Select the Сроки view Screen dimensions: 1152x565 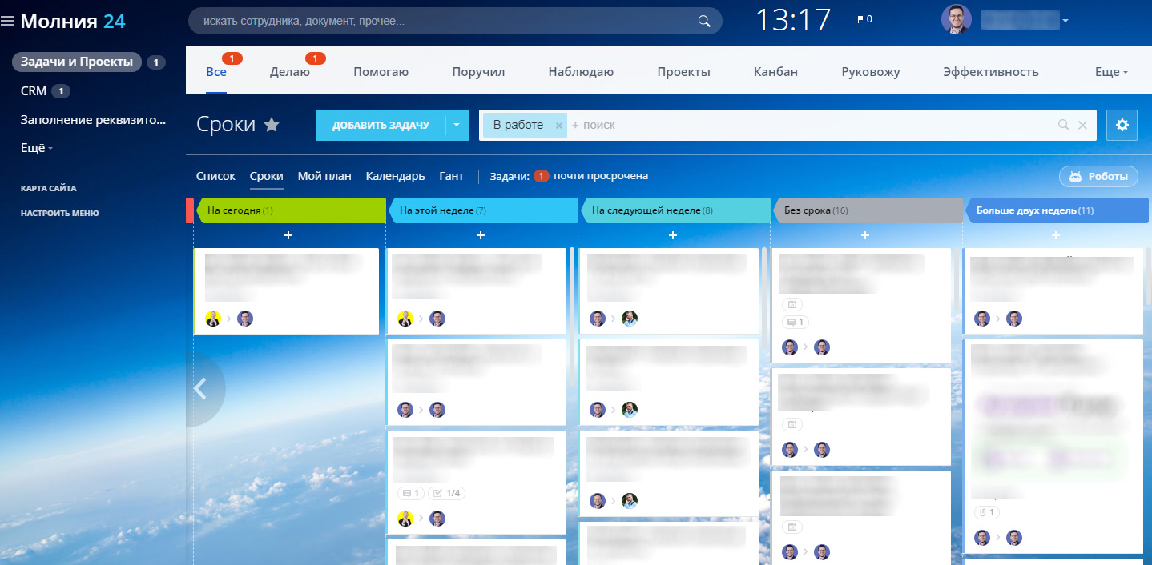pos(267,176)
